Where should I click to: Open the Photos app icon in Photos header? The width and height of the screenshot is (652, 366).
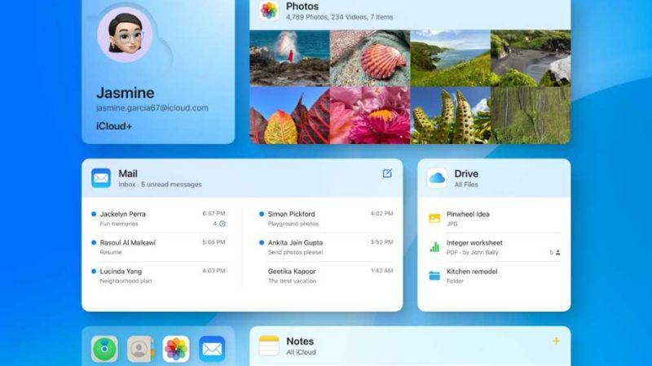click(x=269, y=11)
